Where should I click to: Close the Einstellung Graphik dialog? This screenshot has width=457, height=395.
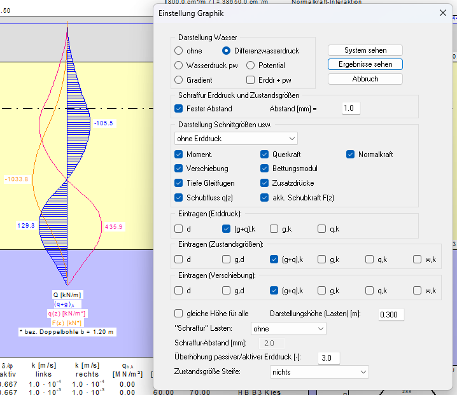pyautogui.click(x=443, y=13)
